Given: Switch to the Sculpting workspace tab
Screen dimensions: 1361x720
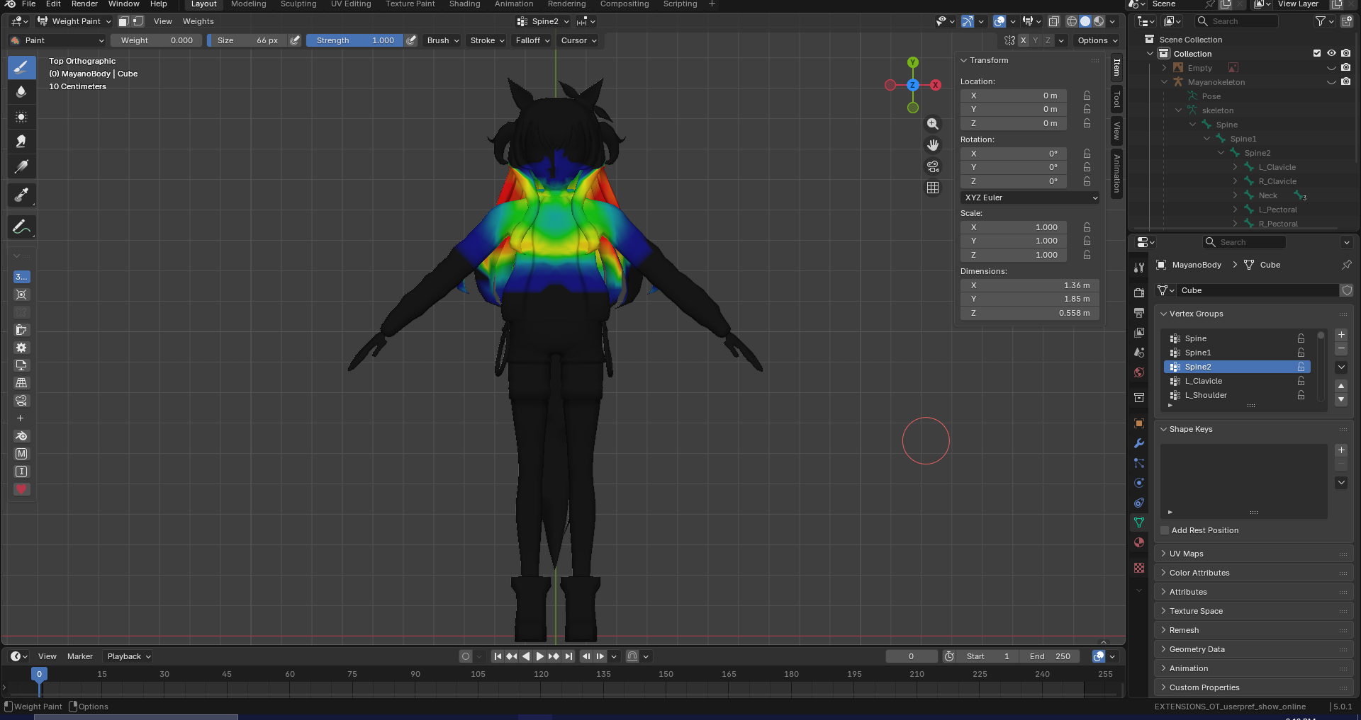Looking at the screenshot, I should 298,4.
